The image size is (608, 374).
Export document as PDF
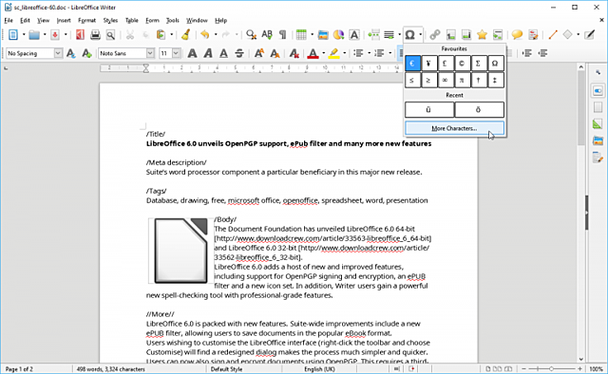(80, 35)
